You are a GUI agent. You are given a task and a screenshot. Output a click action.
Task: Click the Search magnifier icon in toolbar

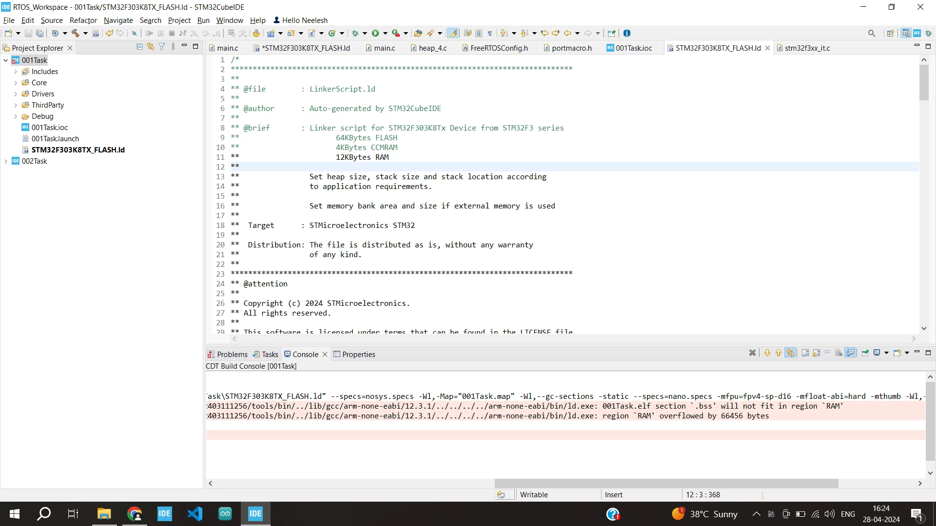pos(872,33)
